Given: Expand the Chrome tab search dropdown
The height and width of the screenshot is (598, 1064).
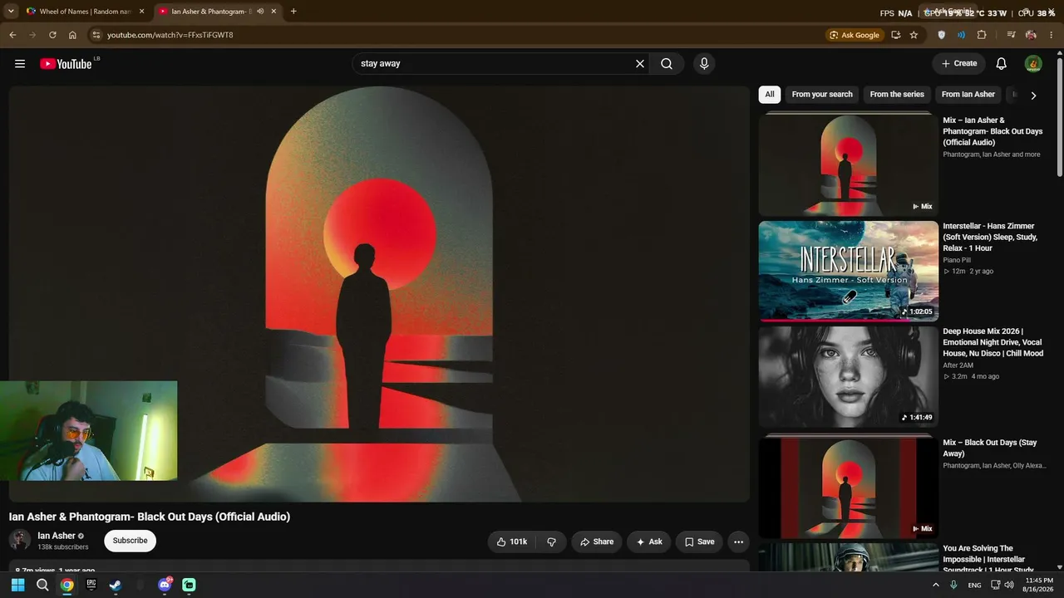Looking at the screenshot, I should (11, 12).
